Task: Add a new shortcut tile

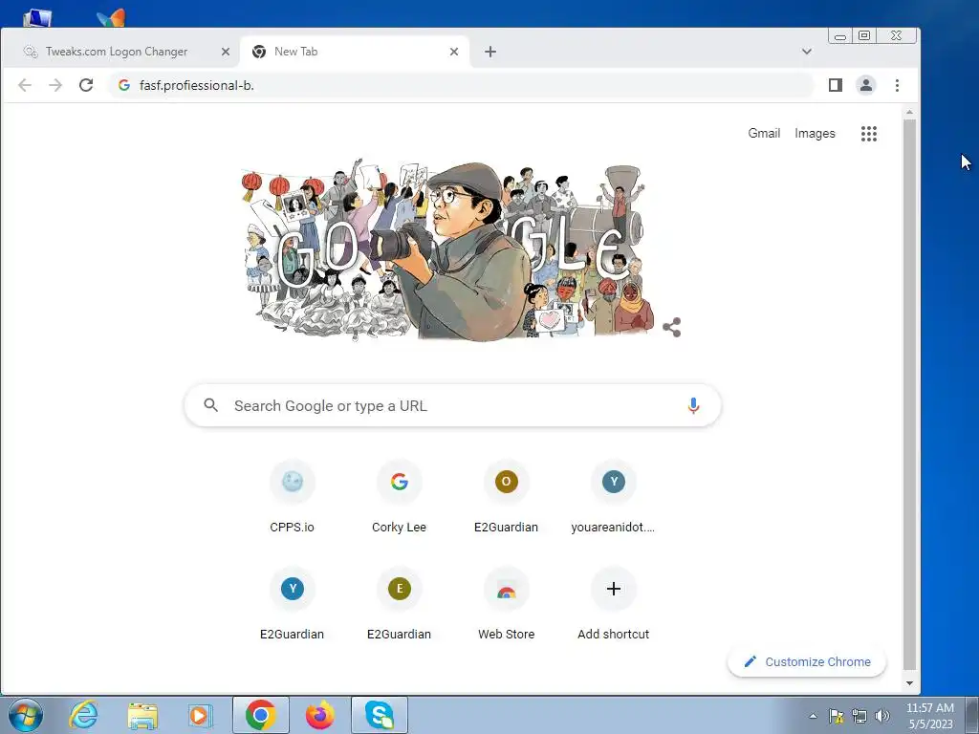Action: [613, 605]
